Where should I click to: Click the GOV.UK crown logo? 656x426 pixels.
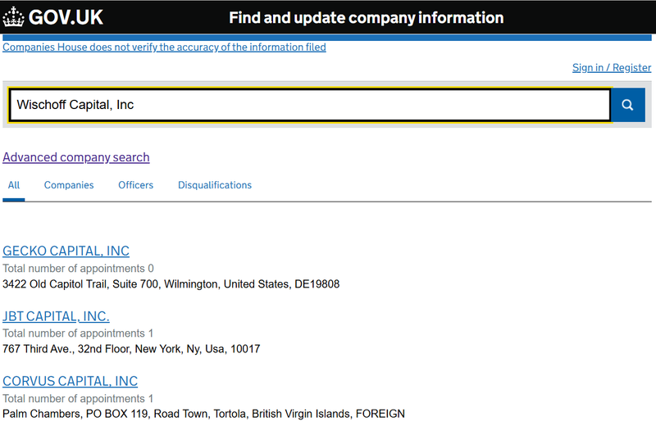[x=13, y=17]
